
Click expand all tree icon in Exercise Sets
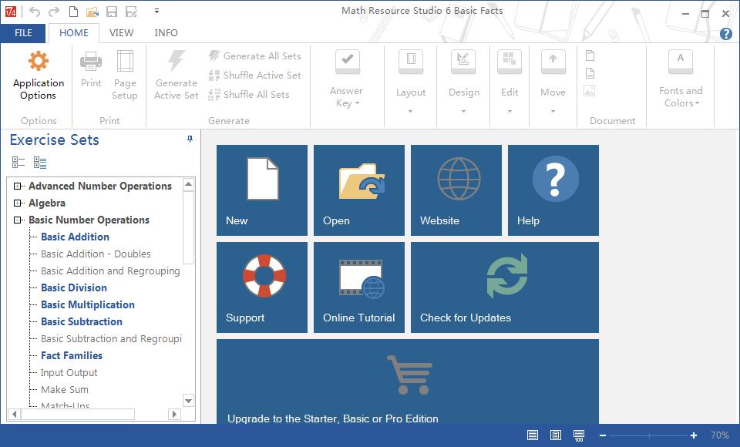tap(40, 163)
